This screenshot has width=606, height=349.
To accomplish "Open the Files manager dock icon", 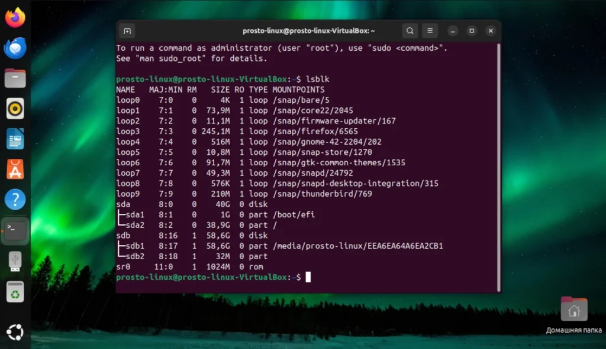I will click(x=15, y=79).
